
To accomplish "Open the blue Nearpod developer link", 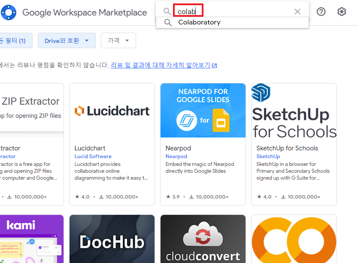I will 176,156.
